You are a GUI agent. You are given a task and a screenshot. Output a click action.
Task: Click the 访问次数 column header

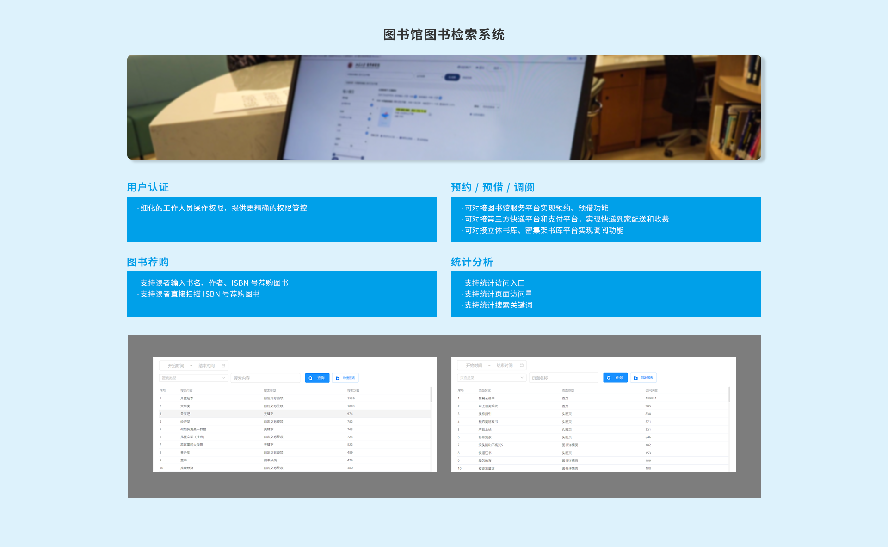tap(651, 391)
